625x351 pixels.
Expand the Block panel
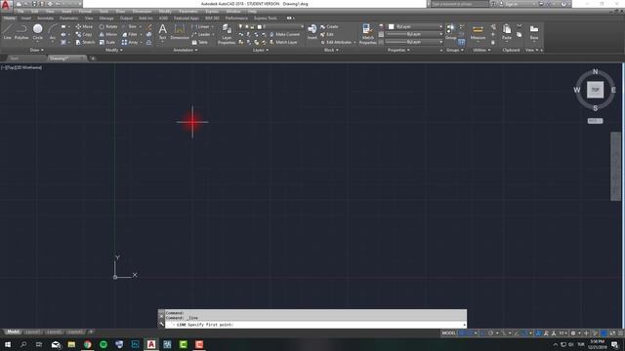[x=331, y=50]
